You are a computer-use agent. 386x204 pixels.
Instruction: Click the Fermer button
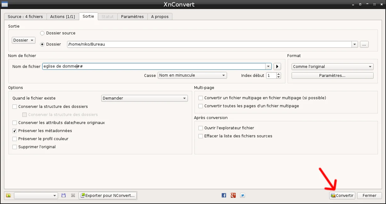tap(370, 196)
